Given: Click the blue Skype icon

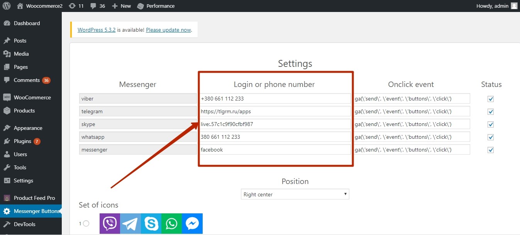Looking at the screenshot, I should [151, 223].
